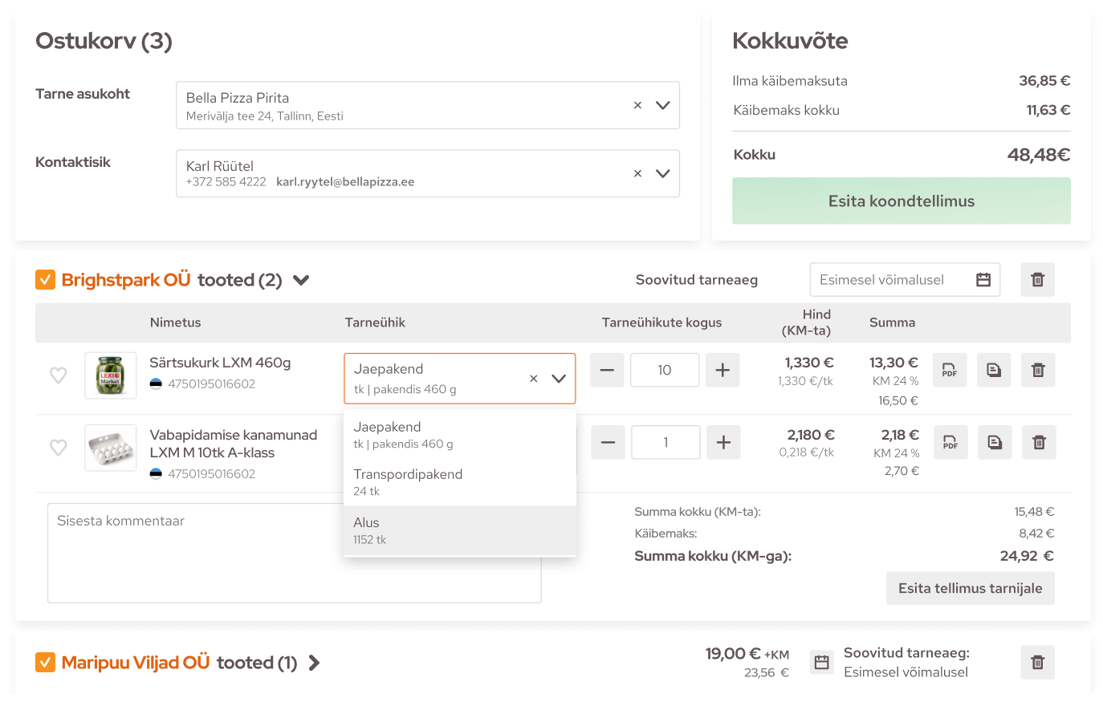Click Esita tellimus tarnijale button
This screenshot has width=1103, height=706.
(970, 588)
